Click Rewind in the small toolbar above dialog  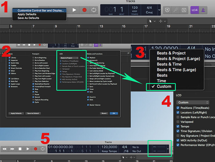click(x=19, y=45)
